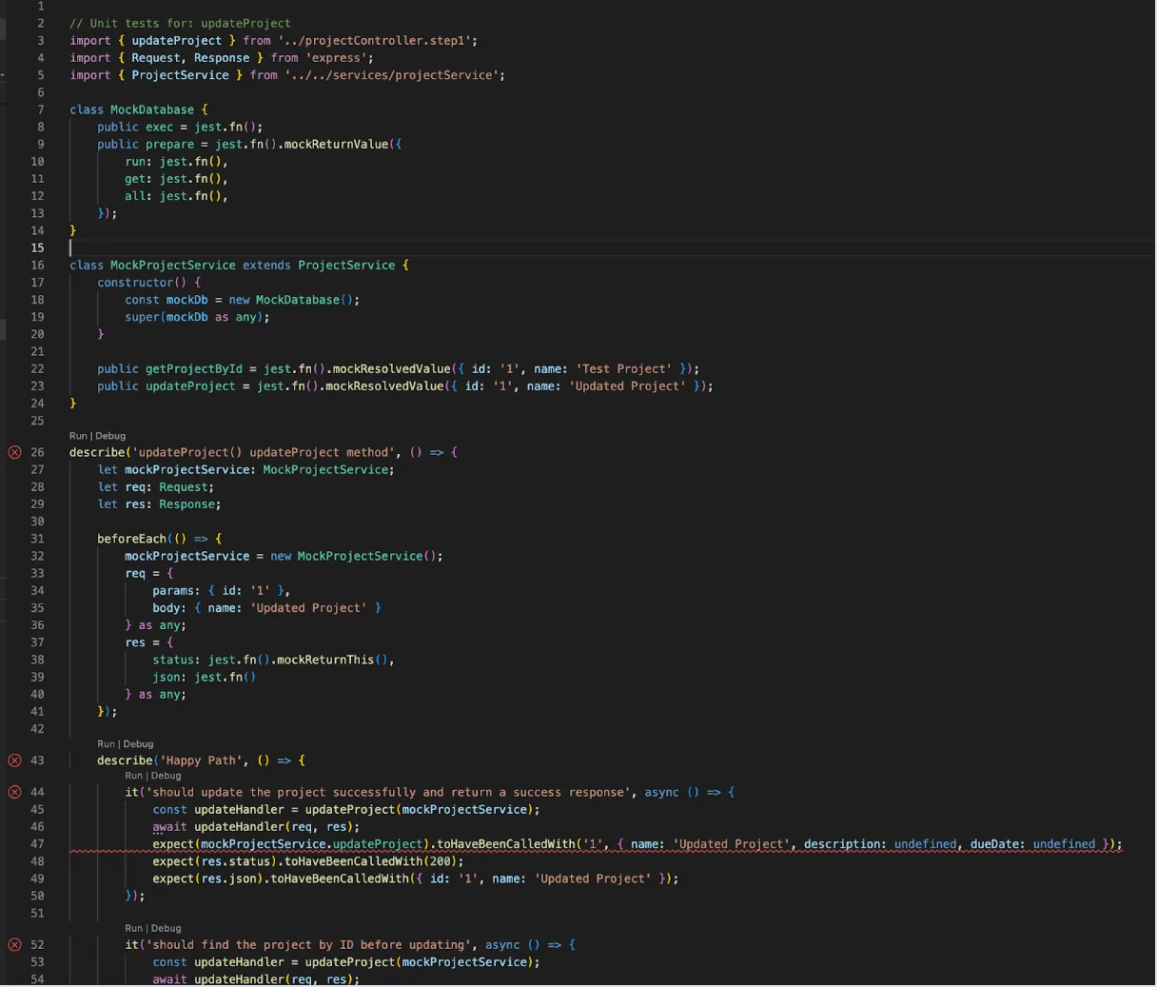Click the MockDatabase class name declaration
Image resolution: width=1157 pixels, height=987 pixels.
click(x=152, y=109)
